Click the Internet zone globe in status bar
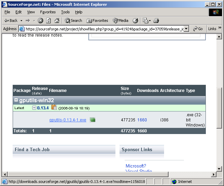 [x=174, y=182]
